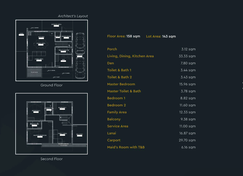This screenshot has height=176, width=243.
Task: Click the "9.38 sqm" Balcony value
Action: click(188, 119)
